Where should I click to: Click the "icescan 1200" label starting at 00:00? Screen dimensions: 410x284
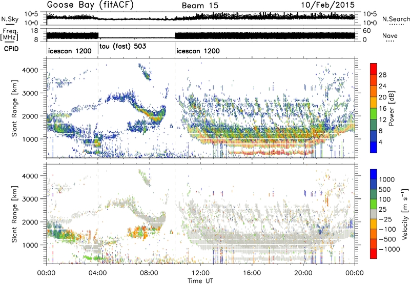click(70, 51)
